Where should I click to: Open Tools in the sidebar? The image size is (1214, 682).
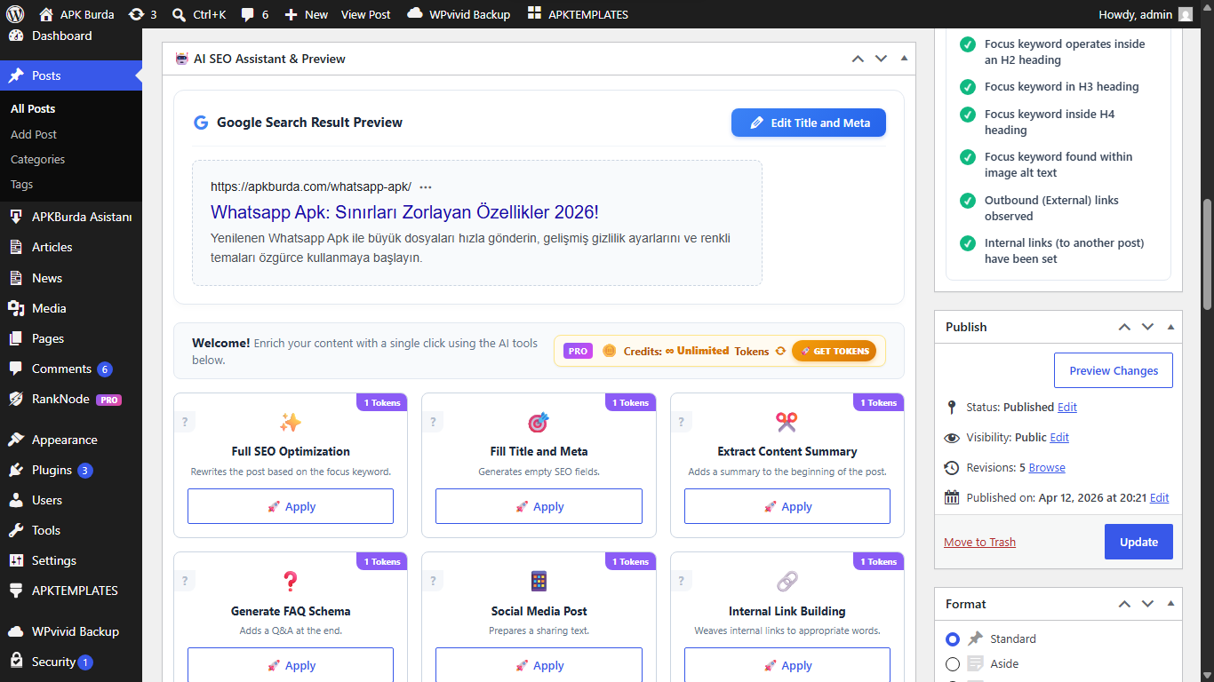71,530
